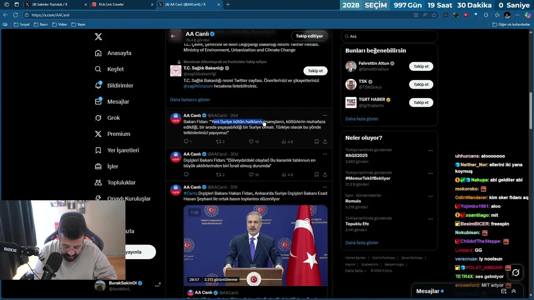
Task: Compose new message in Mesajlar drawer
Action: click(x=504, y=291)
